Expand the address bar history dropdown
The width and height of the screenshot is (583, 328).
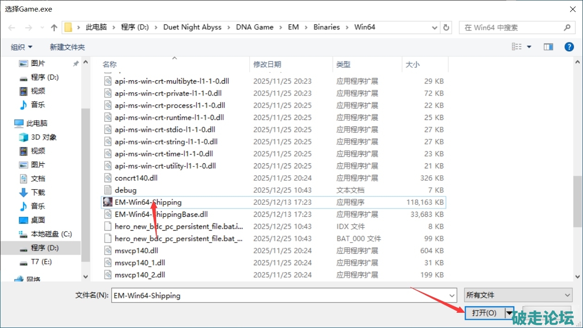point(435,27)
